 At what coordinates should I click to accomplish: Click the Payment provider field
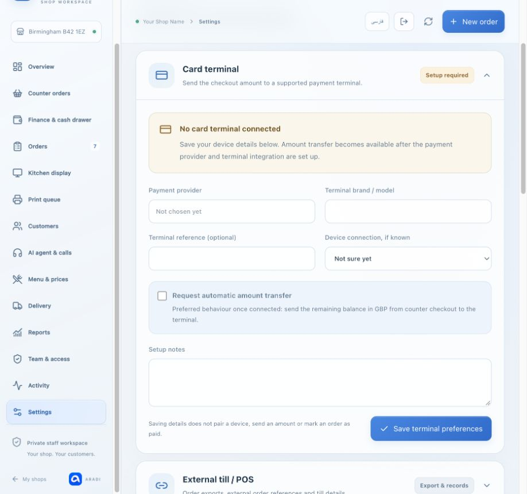click(231, 211)
